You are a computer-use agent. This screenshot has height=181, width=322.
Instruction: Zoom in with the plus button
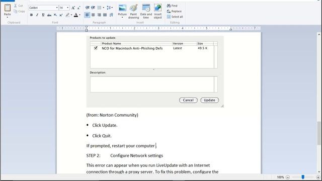[318, 177]
